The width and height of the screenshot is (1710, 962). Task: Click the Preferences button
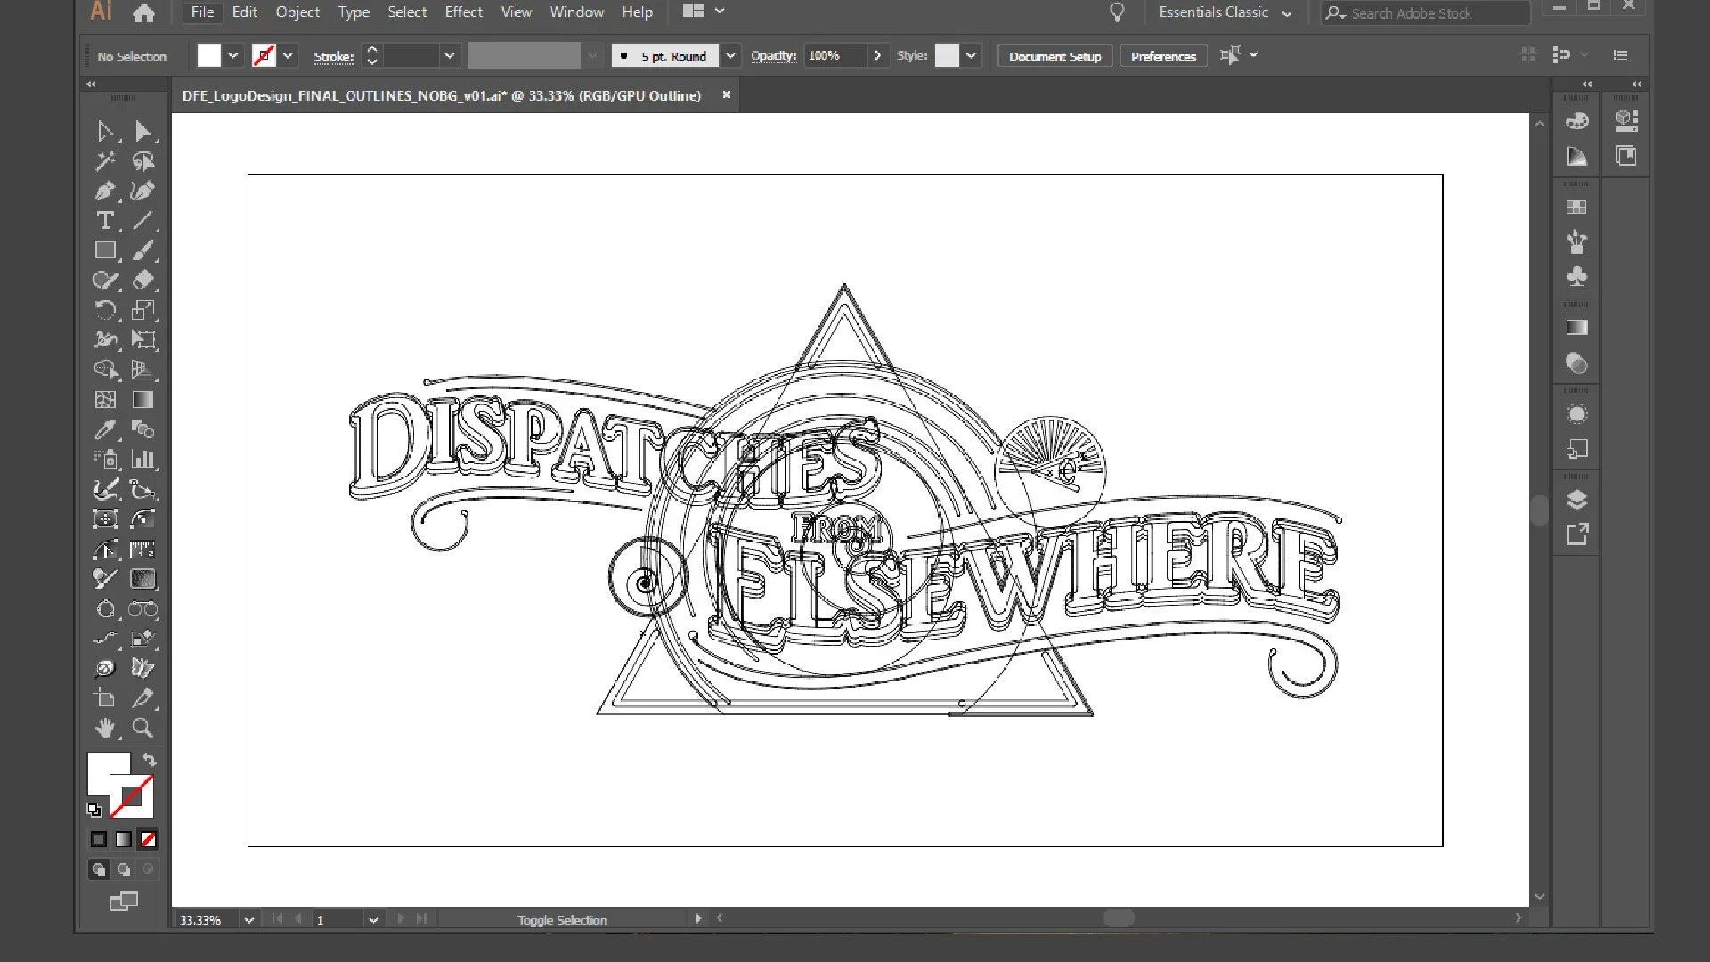[x=1162, y=55]
